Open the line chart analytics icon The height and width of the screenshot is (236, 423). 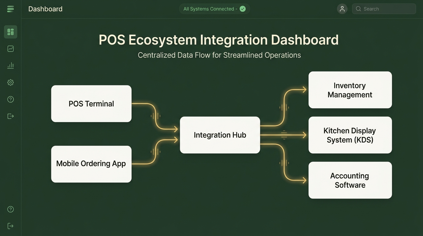tap(10, 49)
